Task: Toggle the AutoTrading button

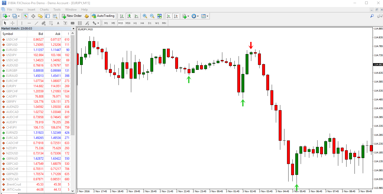Action: click(x=103, y=16)
